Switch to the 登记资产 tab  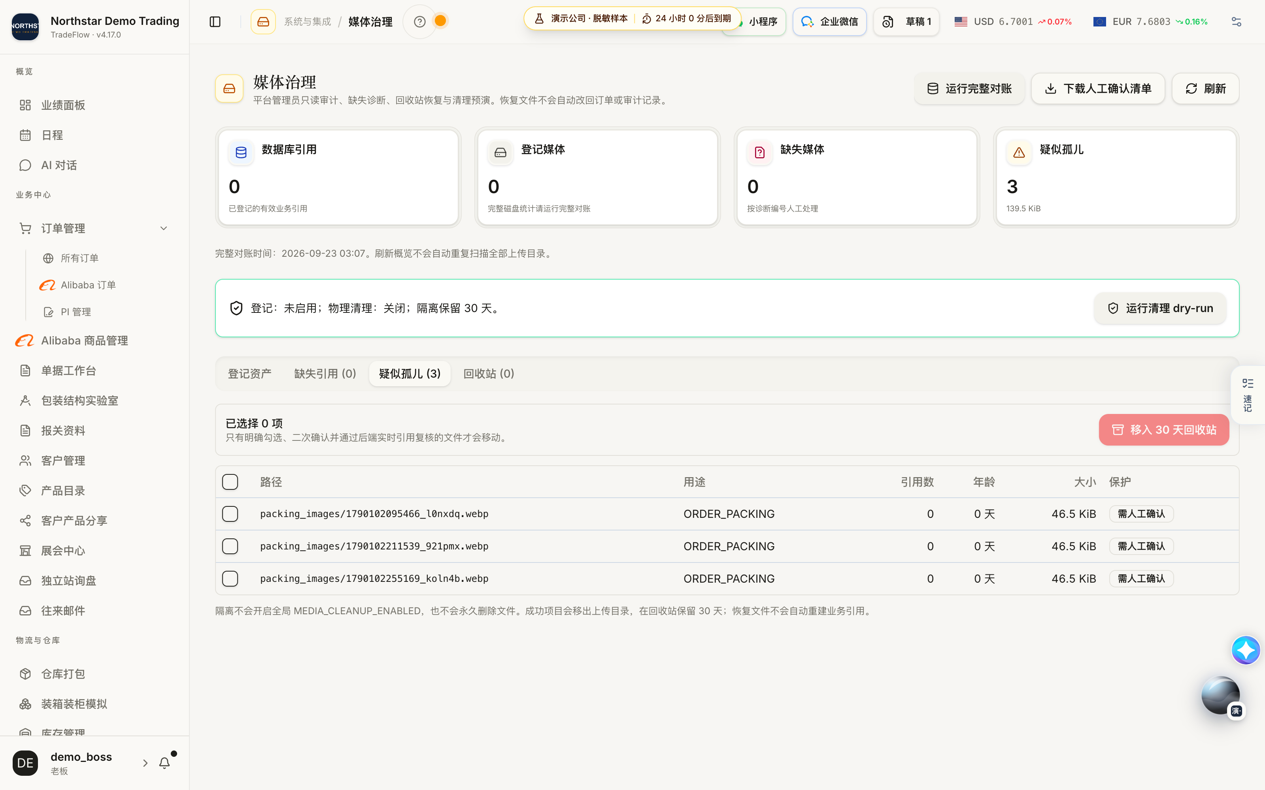point(249,374)
